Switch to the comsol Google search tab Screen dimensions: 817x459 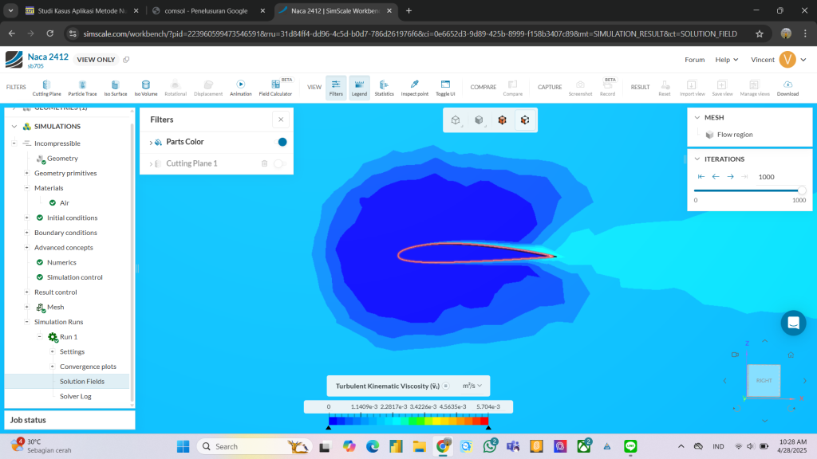(x=205, y=11)
